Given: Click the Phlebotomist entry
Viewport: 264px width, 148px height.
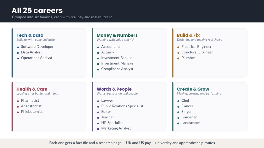Looking at the screenshot, I should (x=32, y=112).
